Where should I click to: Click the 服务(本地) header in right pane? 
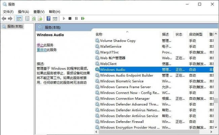coord(53,27)
